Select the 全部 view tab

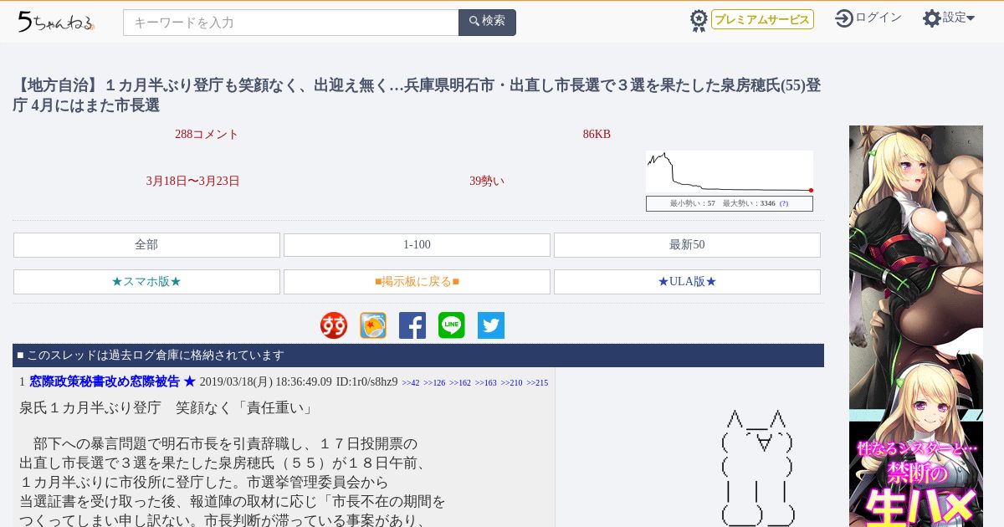(x=146, y=245)
